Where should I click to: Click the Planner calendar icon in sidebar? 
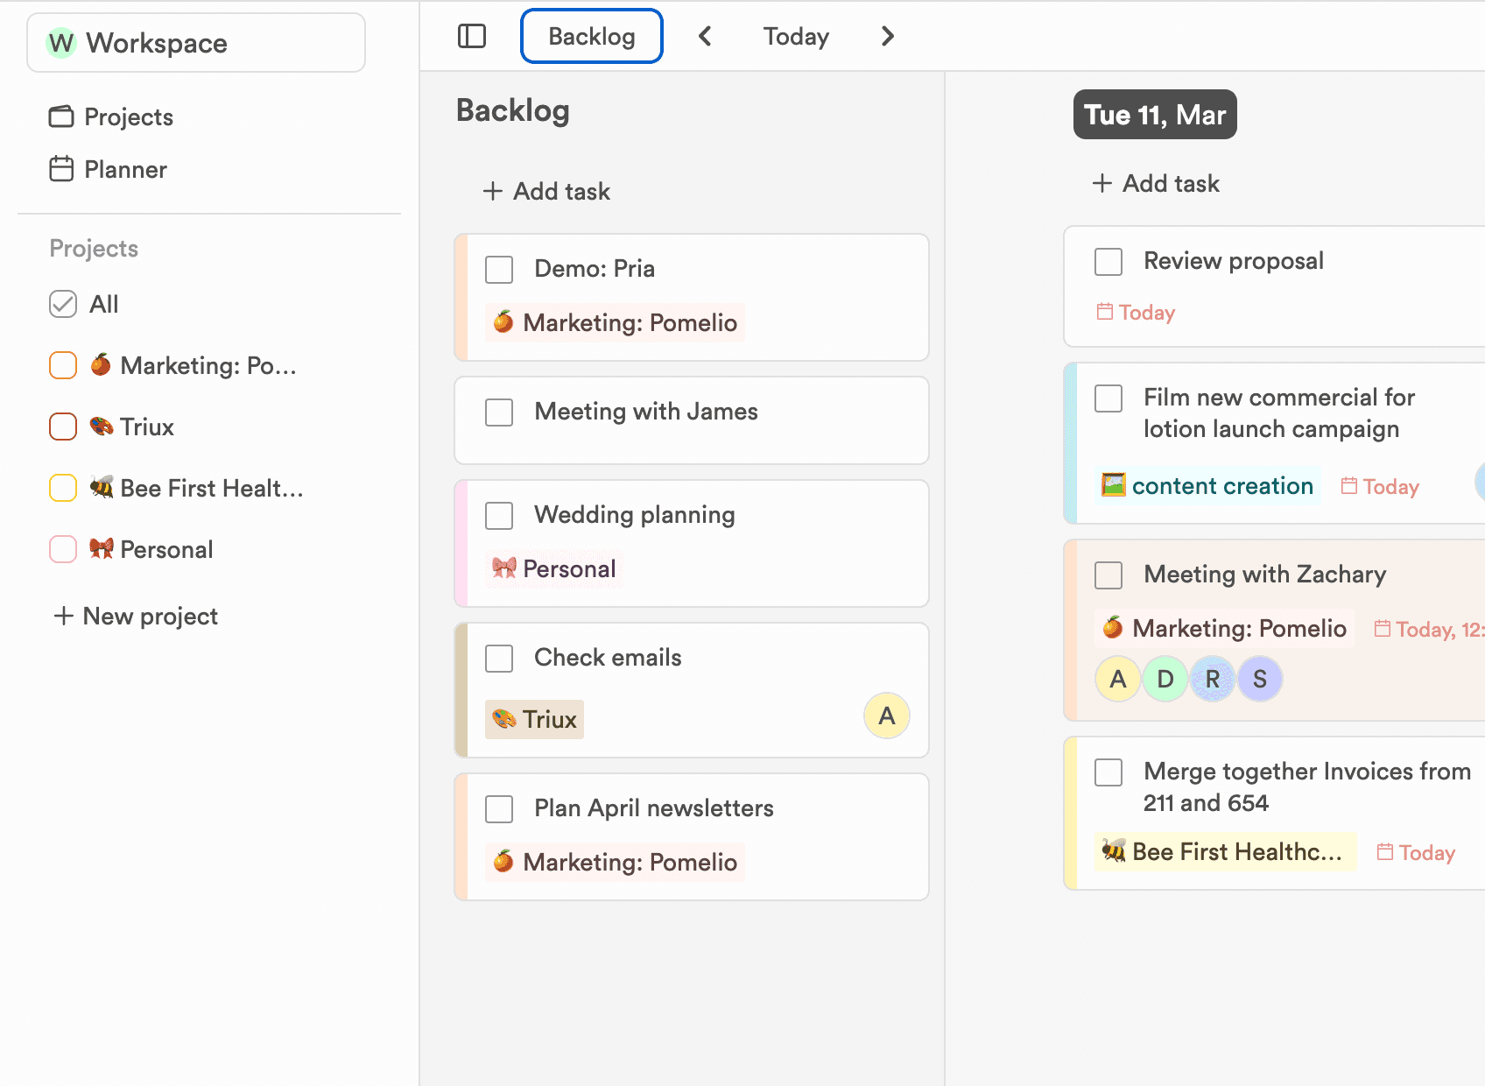(x=61, y=169)
